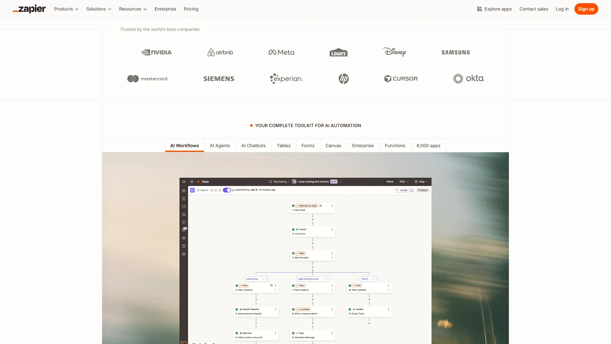Click the plus button below Find Person step
The image size is (611, 344).
coord(313,243)
